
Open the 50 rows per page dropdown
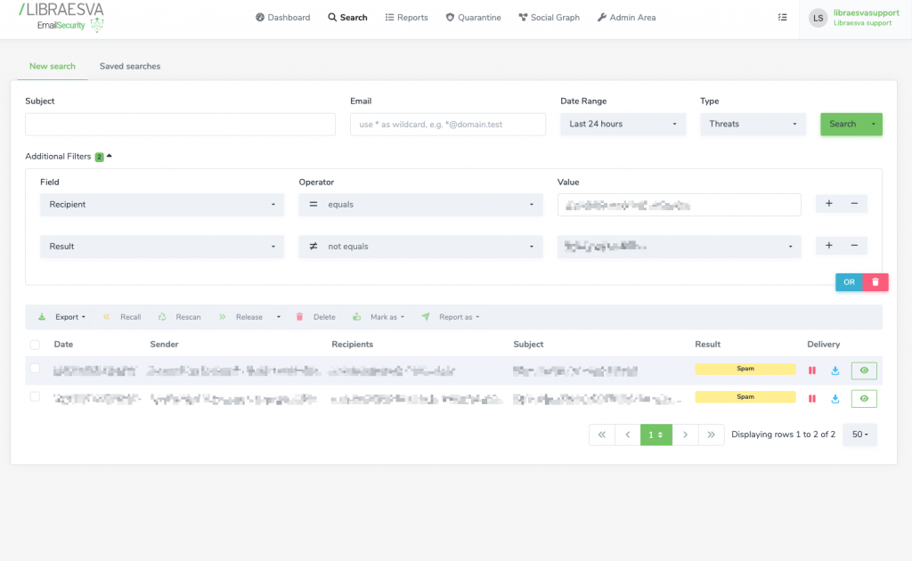859,435
